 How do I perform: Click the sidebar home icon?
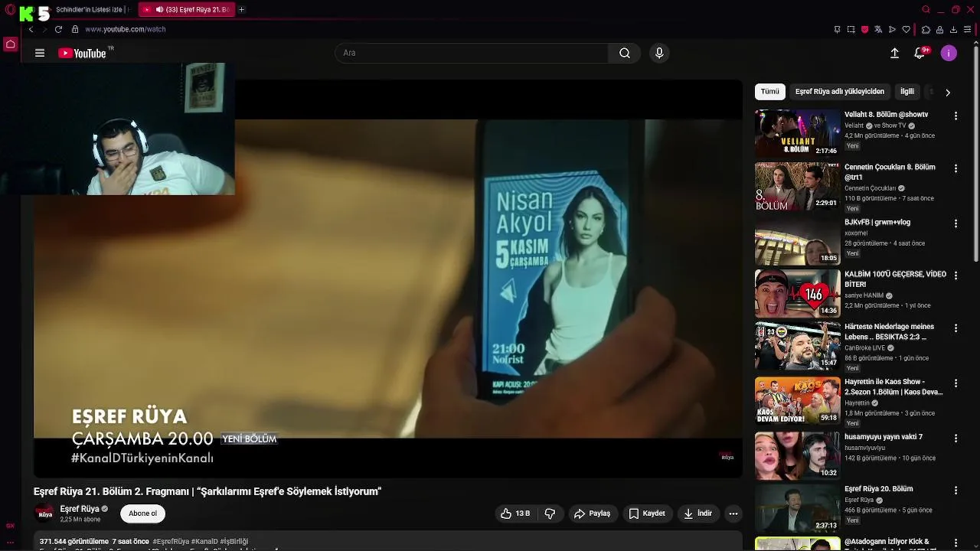click(10, 44)
